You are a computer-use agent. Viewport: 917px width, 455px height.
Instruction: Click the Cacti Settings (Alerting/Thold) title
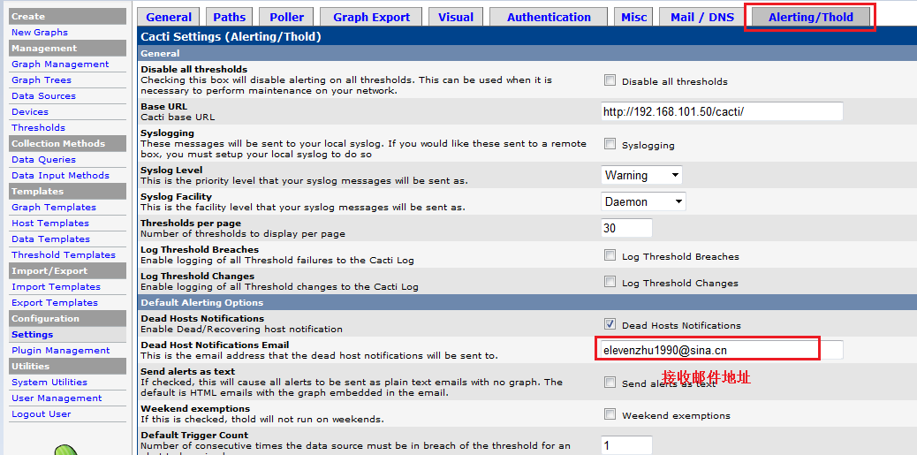(231, 37)
